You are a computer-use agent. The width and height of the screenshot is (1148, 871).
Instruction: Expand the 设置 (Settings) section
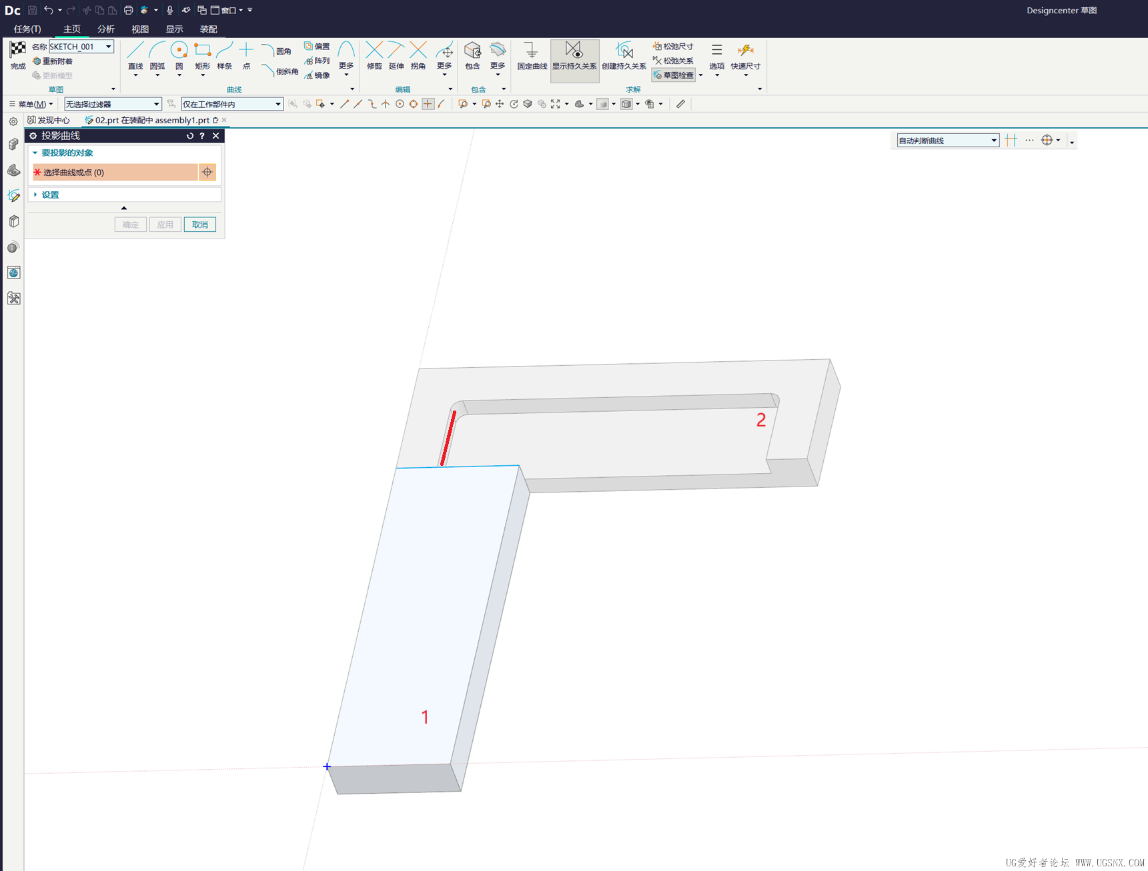pos(50,195)
